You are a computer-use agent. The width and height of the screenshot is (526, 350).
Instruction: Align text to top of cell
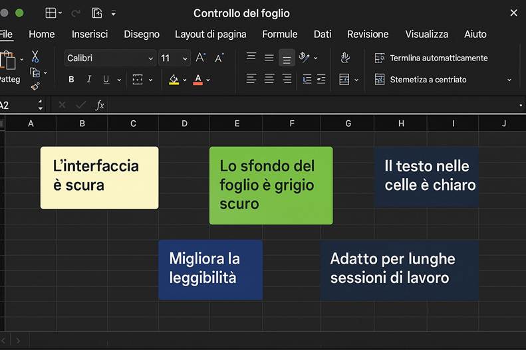pyautogui.click(x=251, y=56)
